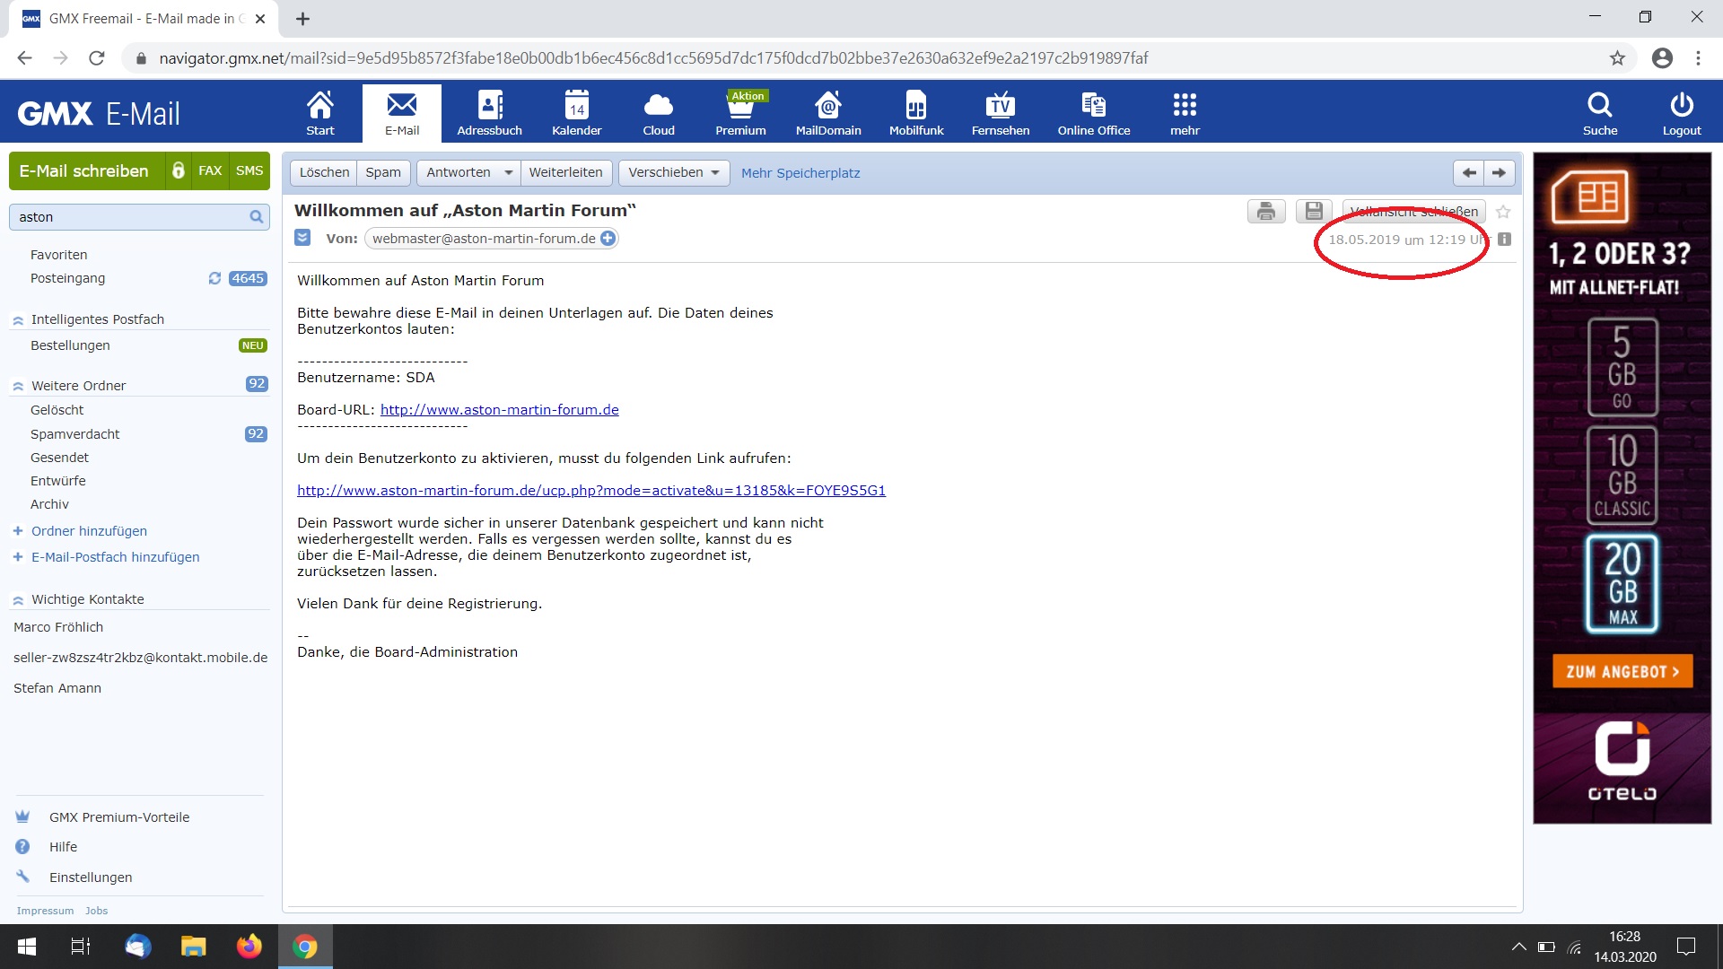Expand email header details arrow
The image size is (1723, 969).
click(x=302, y=238)
